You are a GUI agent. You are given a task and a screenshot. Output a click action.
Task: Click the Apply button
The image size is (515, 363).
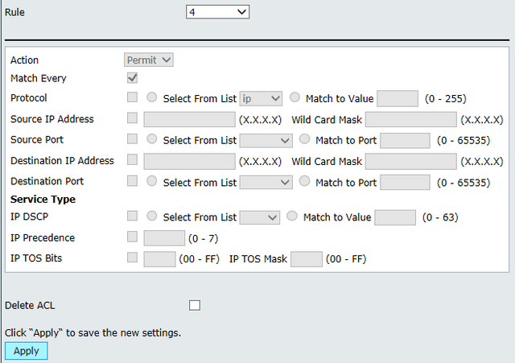pos(27,351)
